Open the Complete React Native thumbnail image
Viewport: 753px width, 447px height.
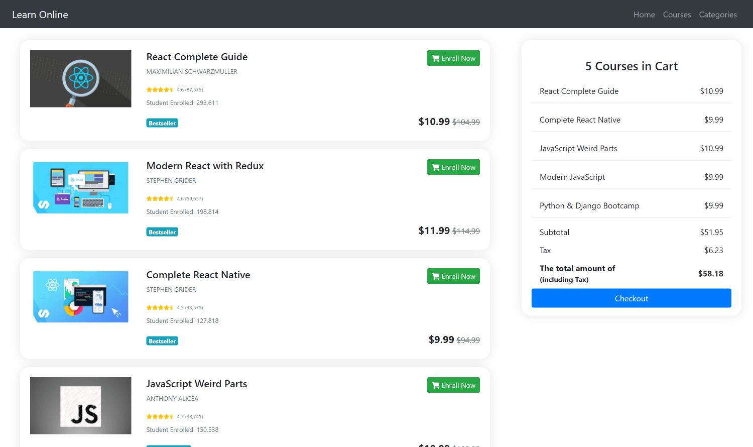(81, 297)
